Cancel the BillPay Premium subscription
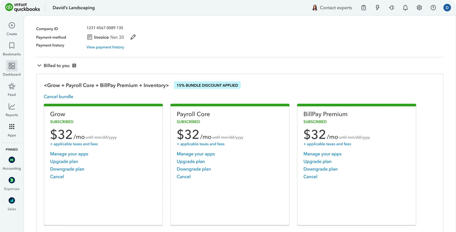 (x=310, y=176)
